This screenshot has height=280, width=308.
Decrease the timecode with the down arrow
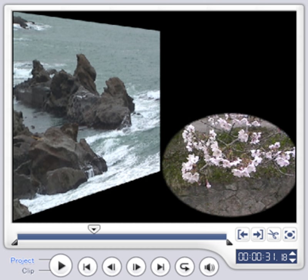click(x=293, y=260)
